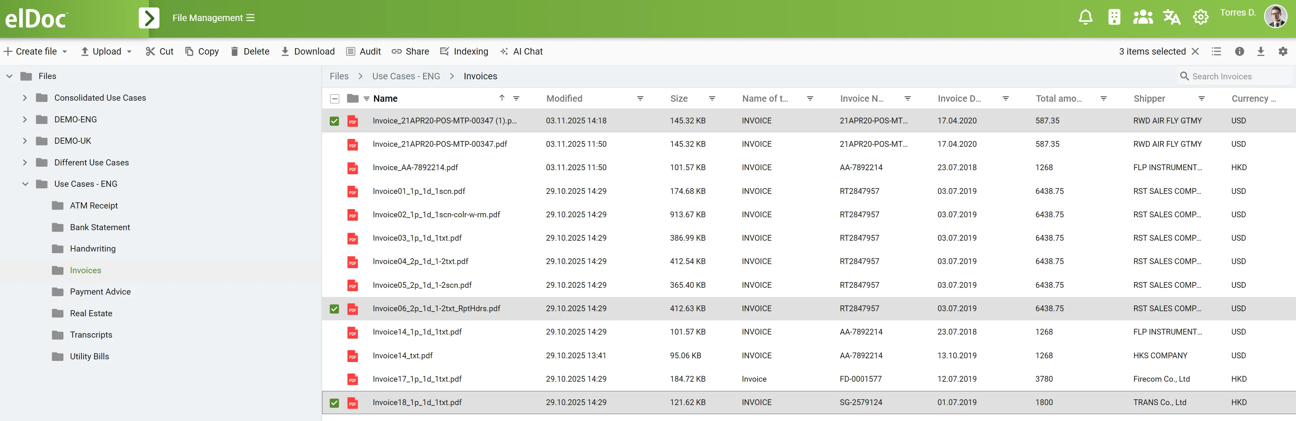Open the Indexing tool
Screen dimensions: 1296x421
pos(464,51)
